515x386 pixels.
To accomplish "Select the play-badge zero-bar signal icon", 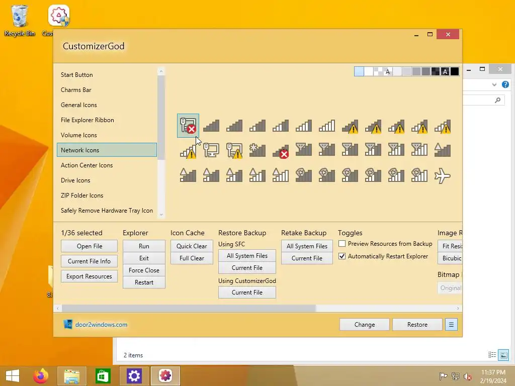I will click(303, 175).
